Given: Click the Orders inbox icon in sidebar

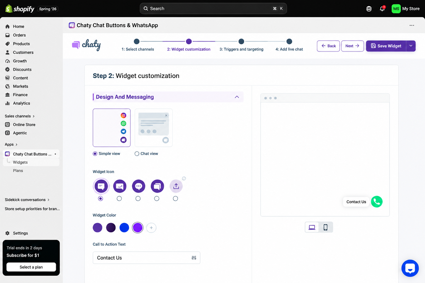Looking at the screenshot, I should tap(7, 35).
